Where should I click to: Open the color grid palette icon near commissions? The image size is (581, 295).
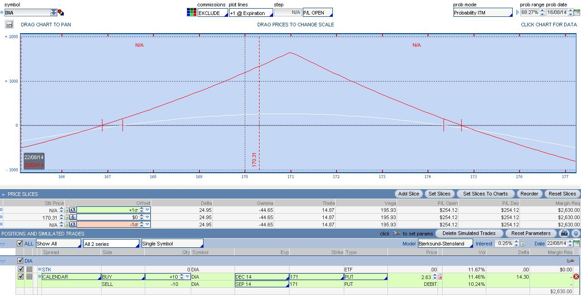tap(191, 13)
